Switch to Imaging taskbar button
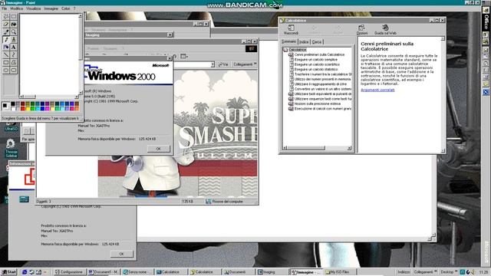The height and width of the screenshot is (276, 491). (272, 272)
